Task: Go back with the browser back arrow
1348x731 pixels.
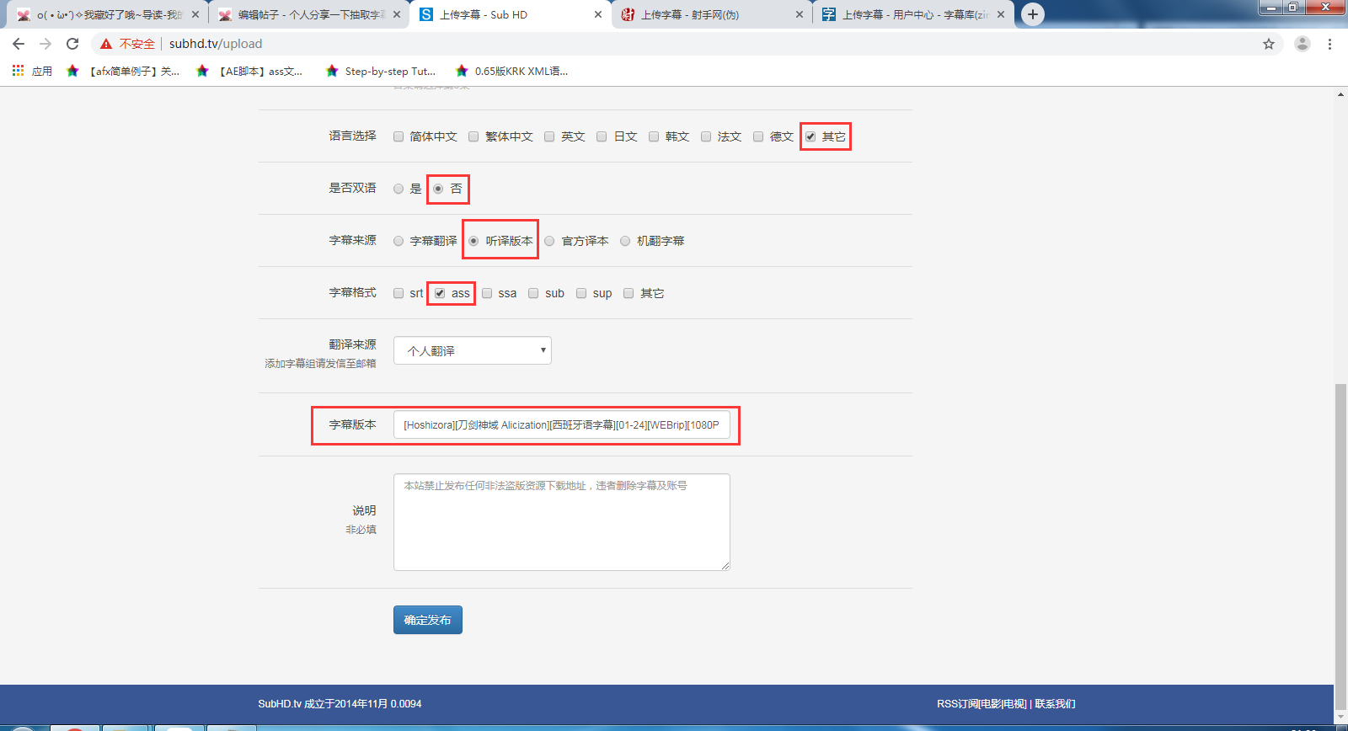Action: 19,44
